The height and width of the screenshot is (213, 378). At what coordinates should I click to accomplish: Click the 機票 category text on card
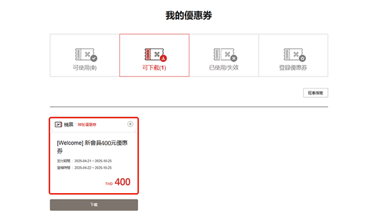click(x=69, y=124)
